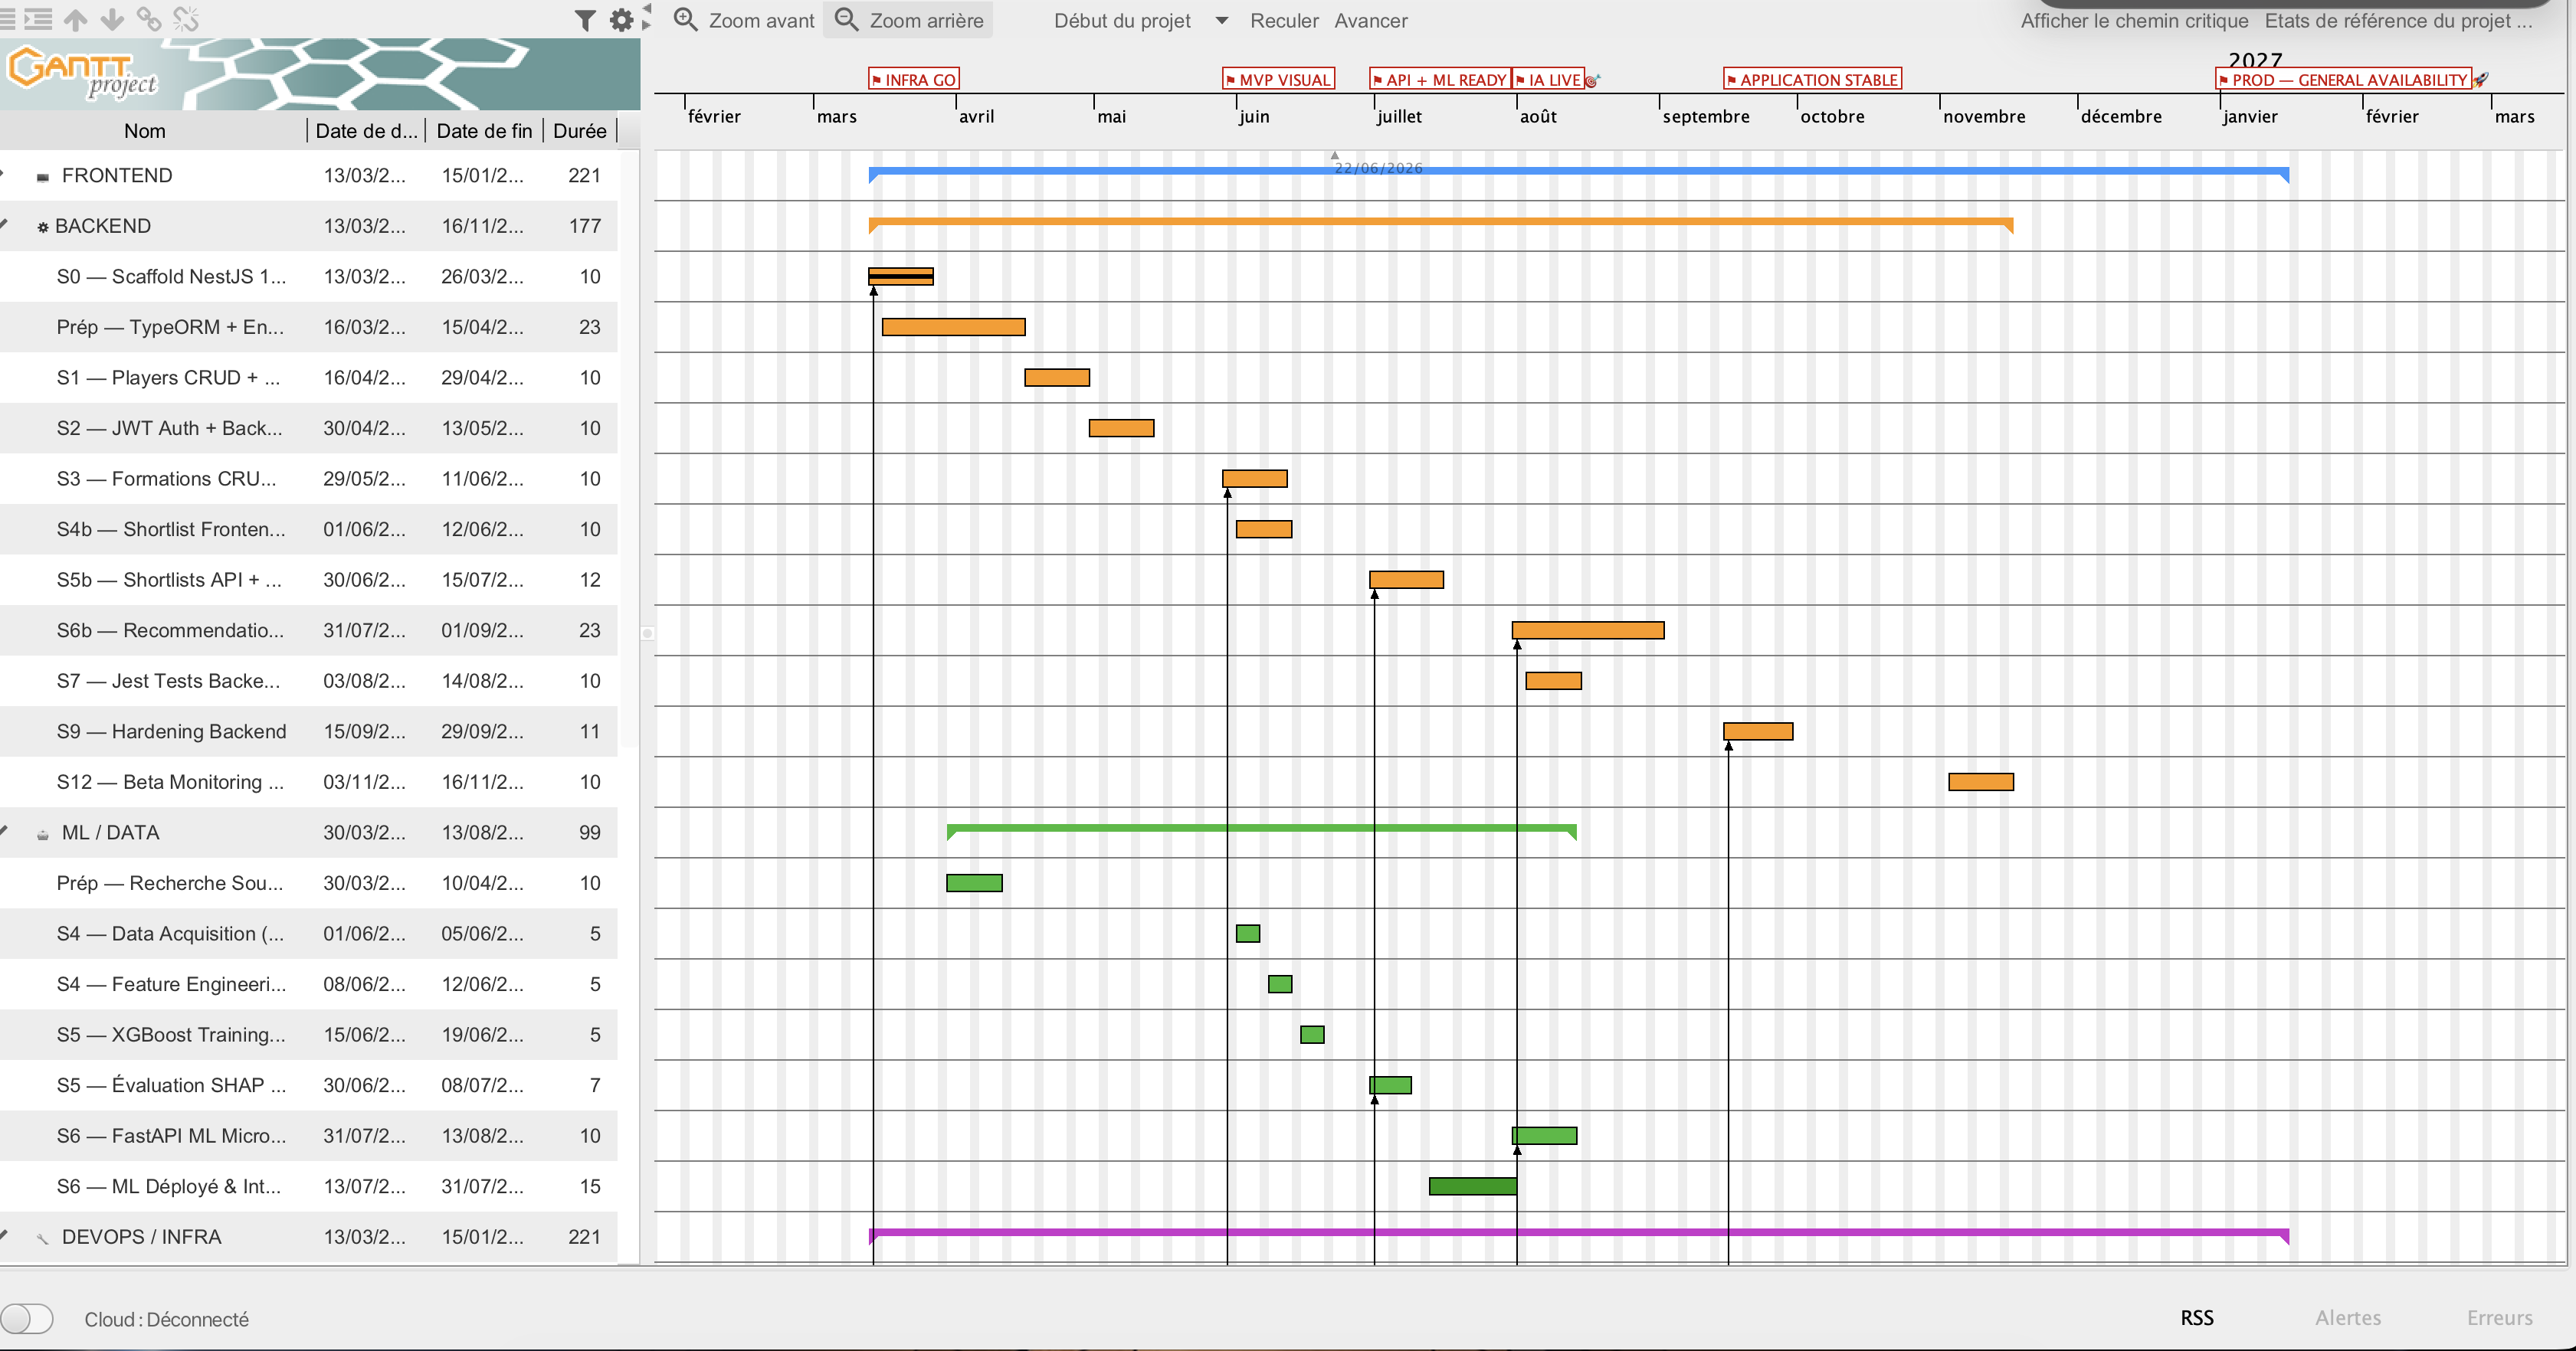Click the rocket icon after GENERAL AVAILABILITY
Image resolution: width=2576 pixels, height=1351 pixels.
[x=2481, y=80]
